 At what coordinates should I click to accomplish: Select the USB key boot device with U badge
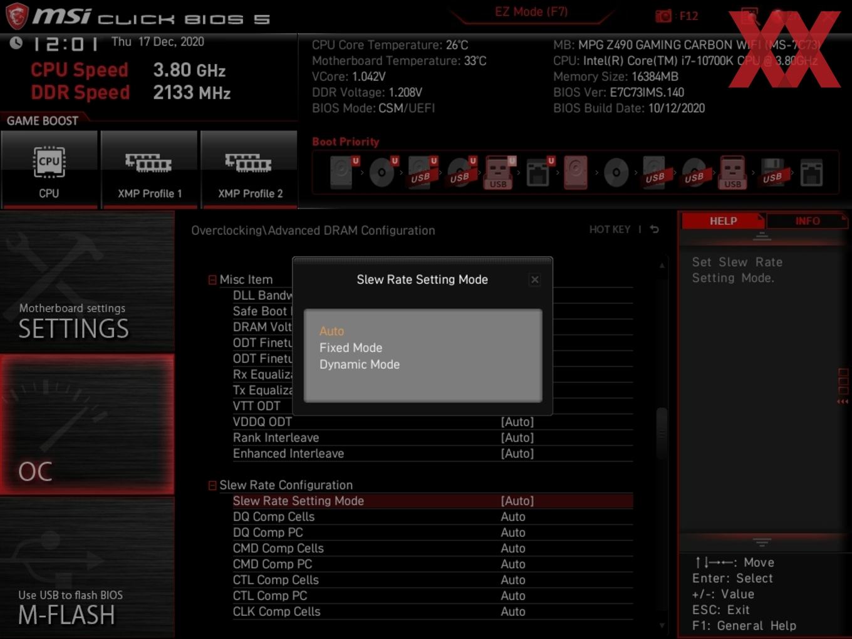499,172
